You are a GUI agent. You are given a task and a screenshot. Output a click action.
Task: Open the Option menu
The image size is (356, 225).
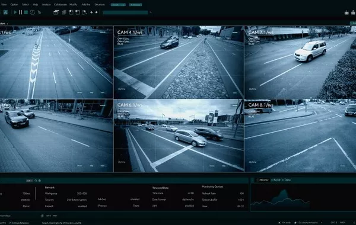[14, 5]
